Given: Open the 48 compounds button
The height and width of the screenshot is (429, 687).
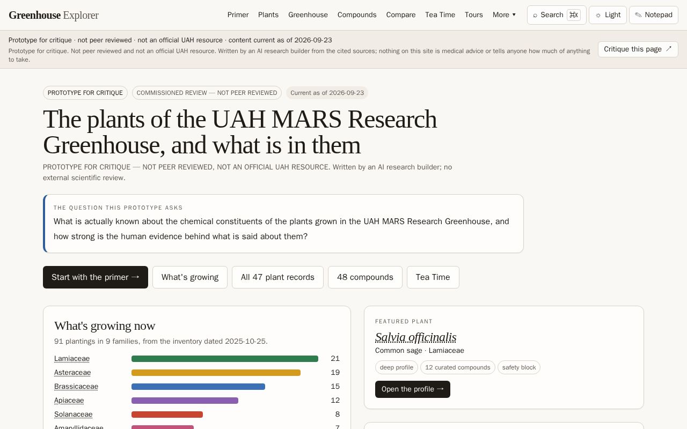Looking at the screenshot, I should coord(365,277).
